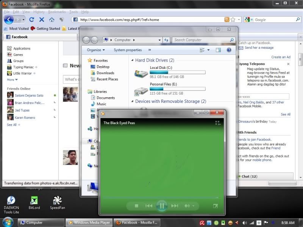
Task: Select Downloads in Favorites
Action: pos(105,73)
